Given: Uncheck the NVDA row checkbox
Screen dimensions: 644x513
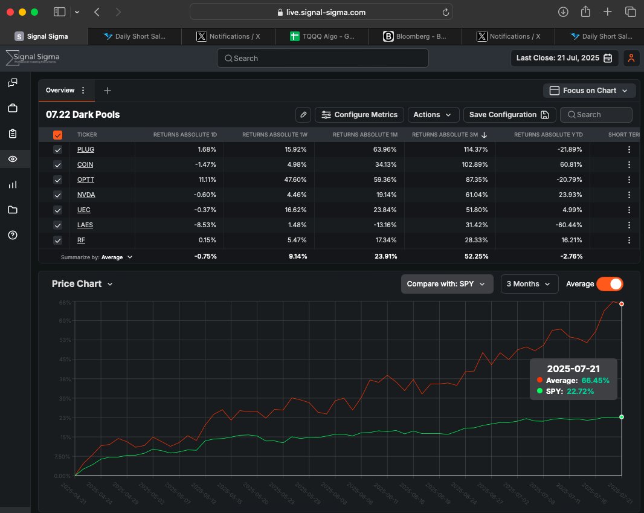Looking at the screenshot, I should [57, 195].
